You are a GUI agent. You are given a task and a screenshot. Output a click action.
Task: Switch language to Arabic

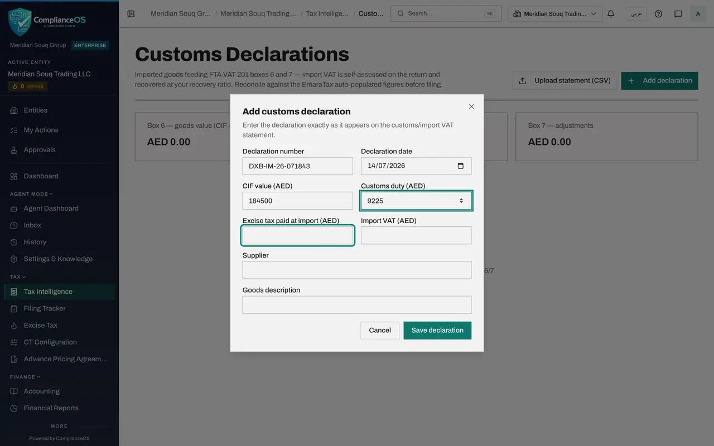[x=636, y=14]
